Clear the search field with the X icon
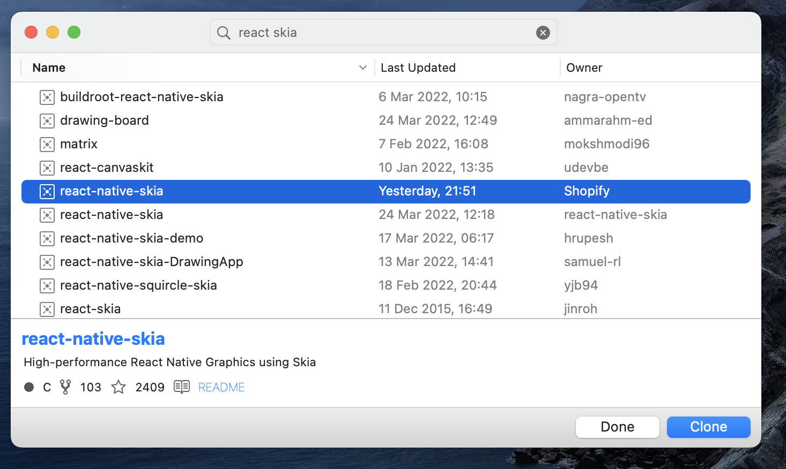The image size is (786, 469). 543,33
